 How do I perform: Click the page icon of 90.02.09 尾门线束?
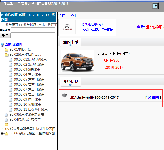[10, 100]
